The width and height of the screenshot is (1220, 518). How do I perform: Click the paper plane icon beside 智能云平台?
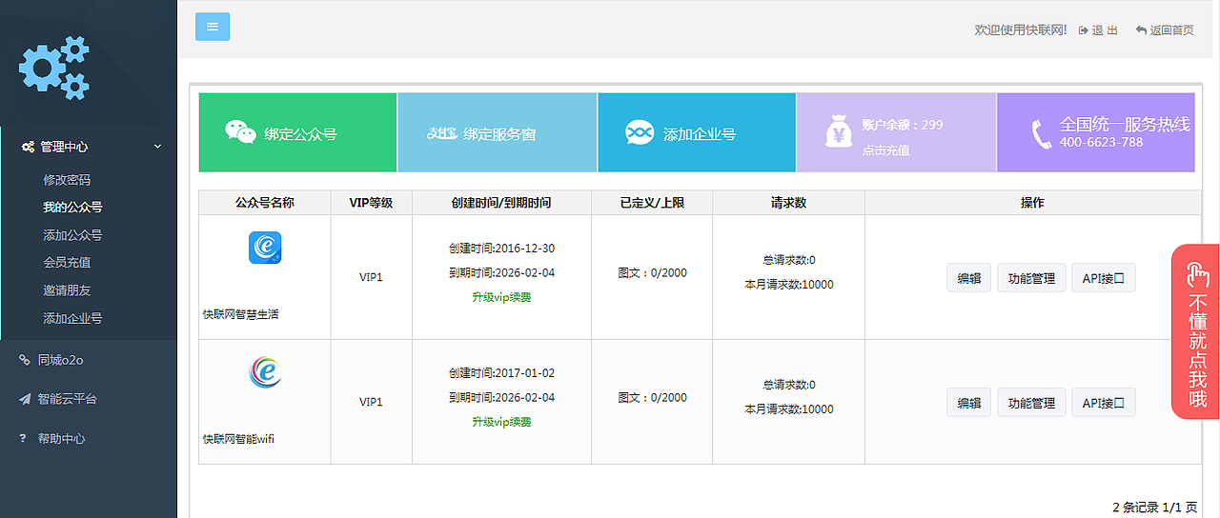[25, 399]
